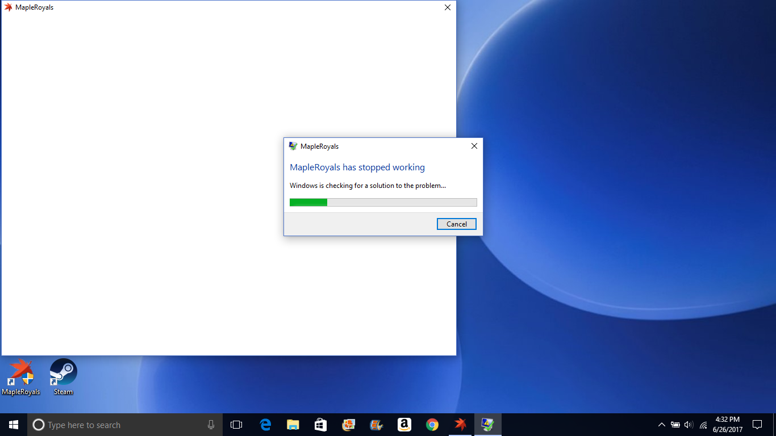
Task: Show hidden system tray icons
Action: (661, 425)
